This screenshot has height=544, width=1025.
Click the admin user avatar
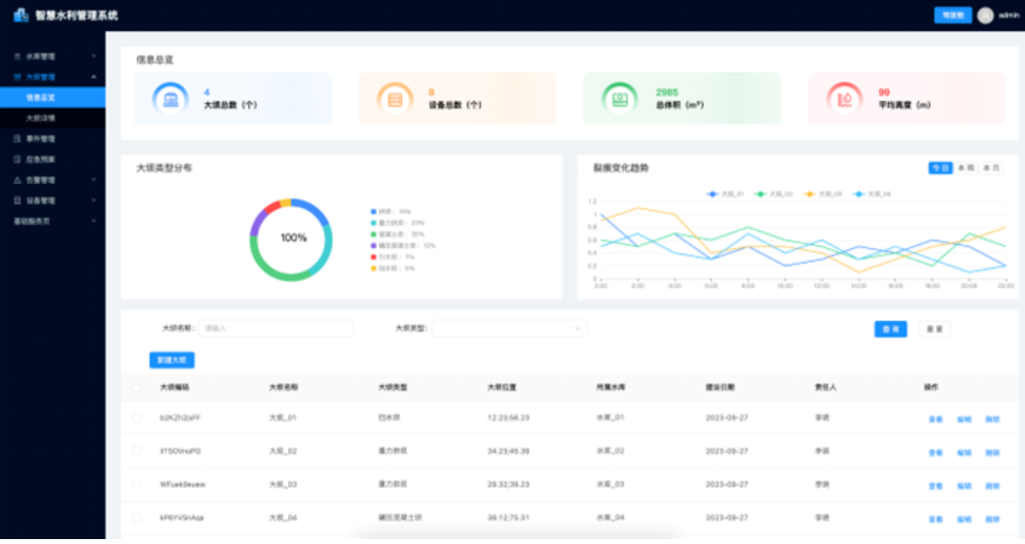pos(985,15)
